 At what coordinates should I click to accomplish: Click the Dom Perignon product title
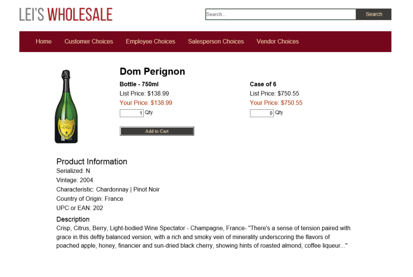(x=152, y=71)
